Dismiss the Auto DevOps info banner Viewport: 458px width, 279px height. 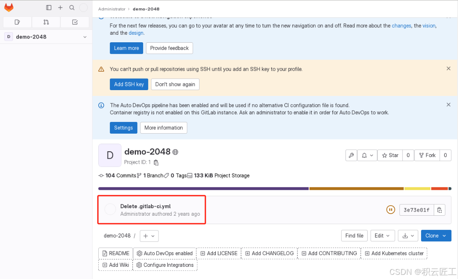(x=448, y=105)
